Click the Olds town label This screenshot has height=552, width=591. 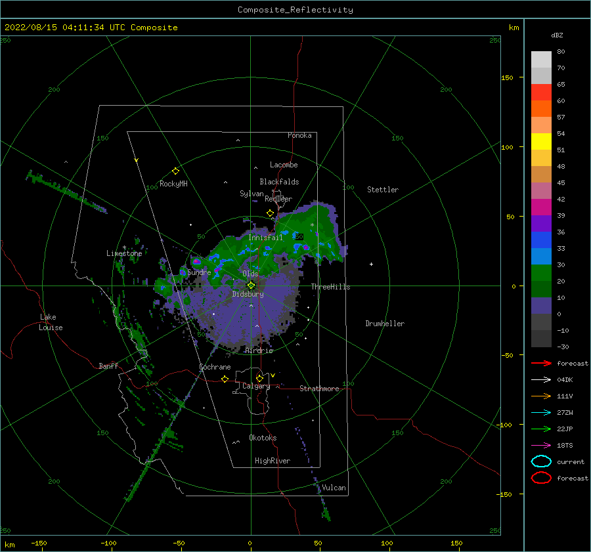[x=250, y=274]
